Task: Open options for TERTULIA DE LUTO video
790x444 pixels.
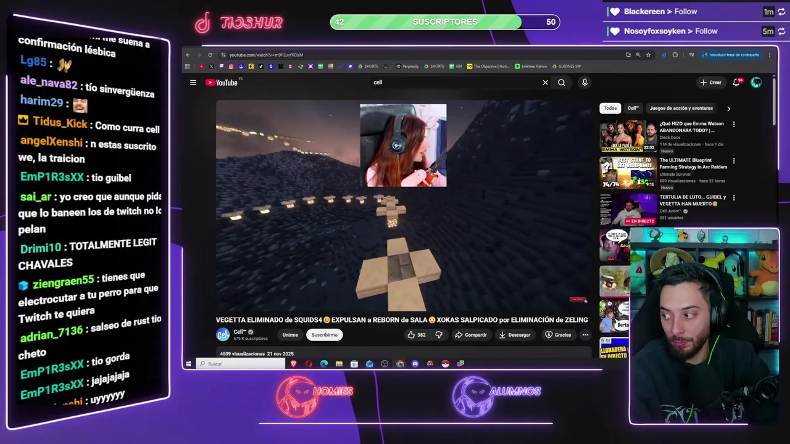Action: [x=734, y=198]
